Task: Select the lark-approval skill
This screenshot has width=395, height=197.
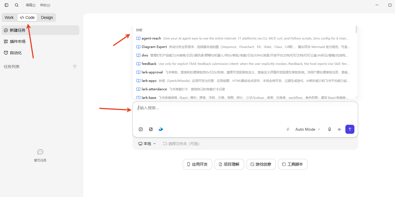Action: click(x=244, y=72)
